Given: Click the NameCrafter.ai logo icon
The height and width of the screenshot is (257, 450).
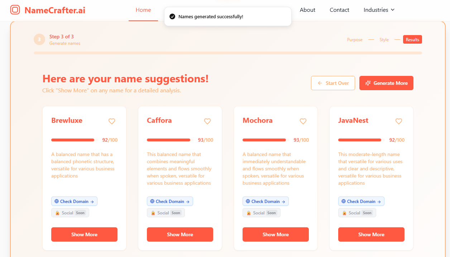Looking at the screenshot, I should (x=15, y=10).
